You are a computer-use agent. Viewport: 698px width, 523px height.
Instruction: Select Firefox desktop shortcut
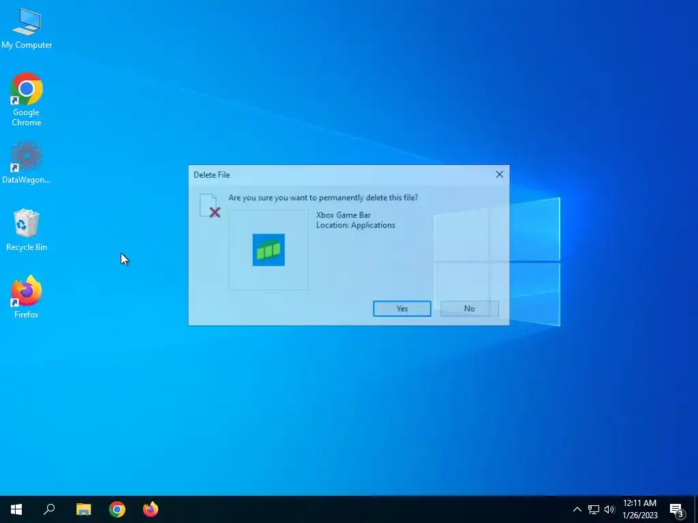(x=27, y=297)
